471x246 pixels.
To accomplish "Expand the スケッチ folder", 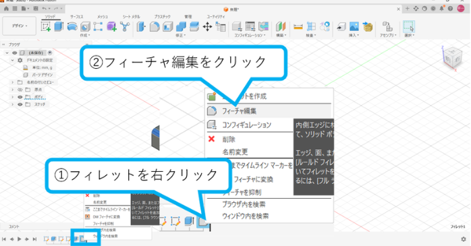I will tap(13, 104).
